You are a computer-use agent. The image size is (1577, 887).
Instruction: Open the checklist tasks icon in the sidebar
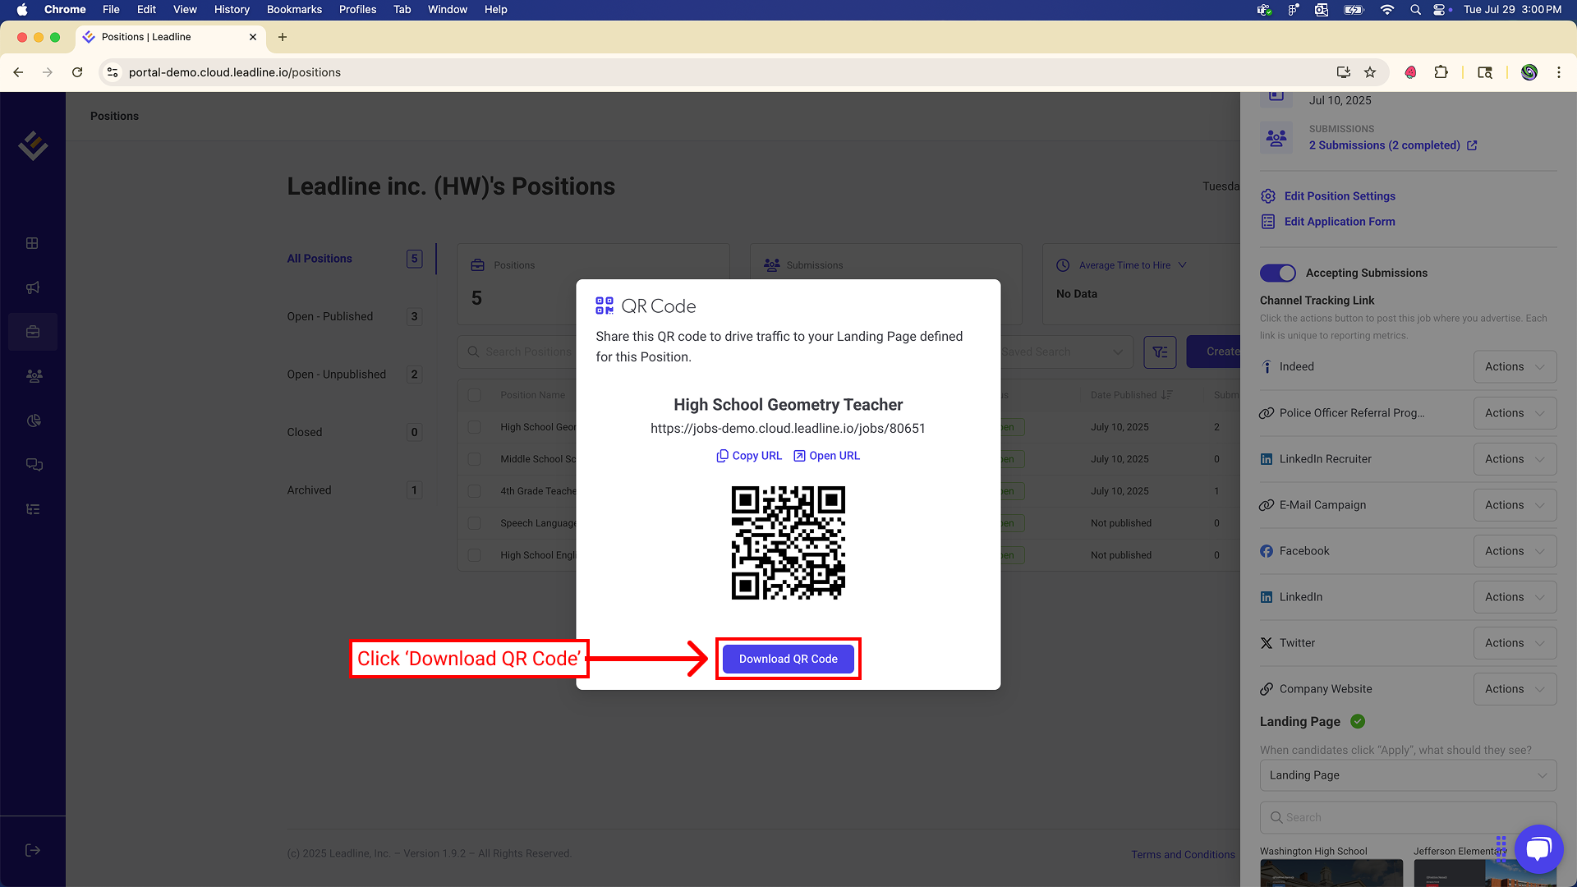pyautogui.click(x=33, y=509)
